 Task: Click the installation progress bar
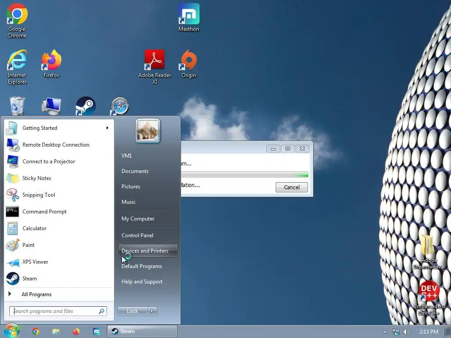point(244,174)
